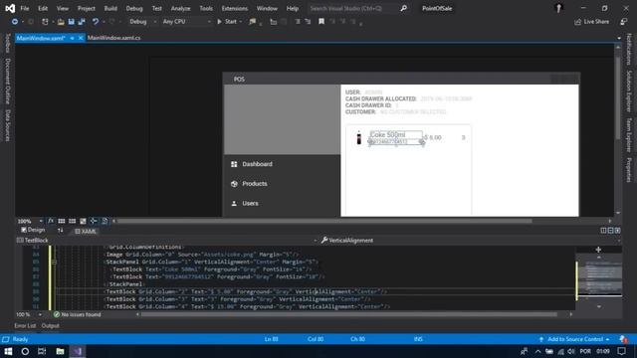Click the Save All toolbar icon
This screenshot has height=358, width=637.
pos(82,22)
